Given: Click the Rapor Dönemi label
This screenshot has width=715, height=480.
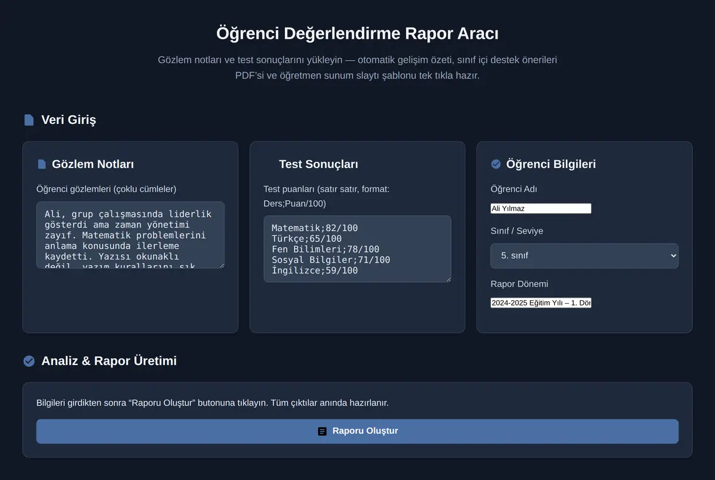Looking at the screenshot, I should pyautogui.click(x=519, y=284).
